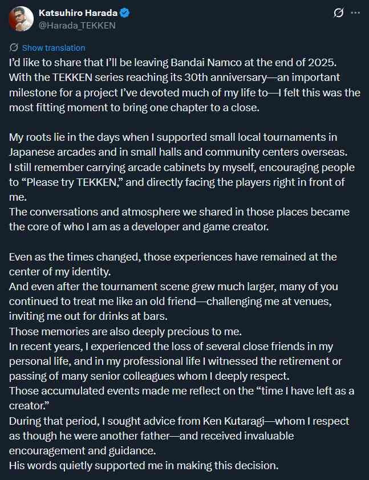Viewport: 369px width, 480px height.
Task: Click the Grok explain icon
Action: [x=338, y=13]
